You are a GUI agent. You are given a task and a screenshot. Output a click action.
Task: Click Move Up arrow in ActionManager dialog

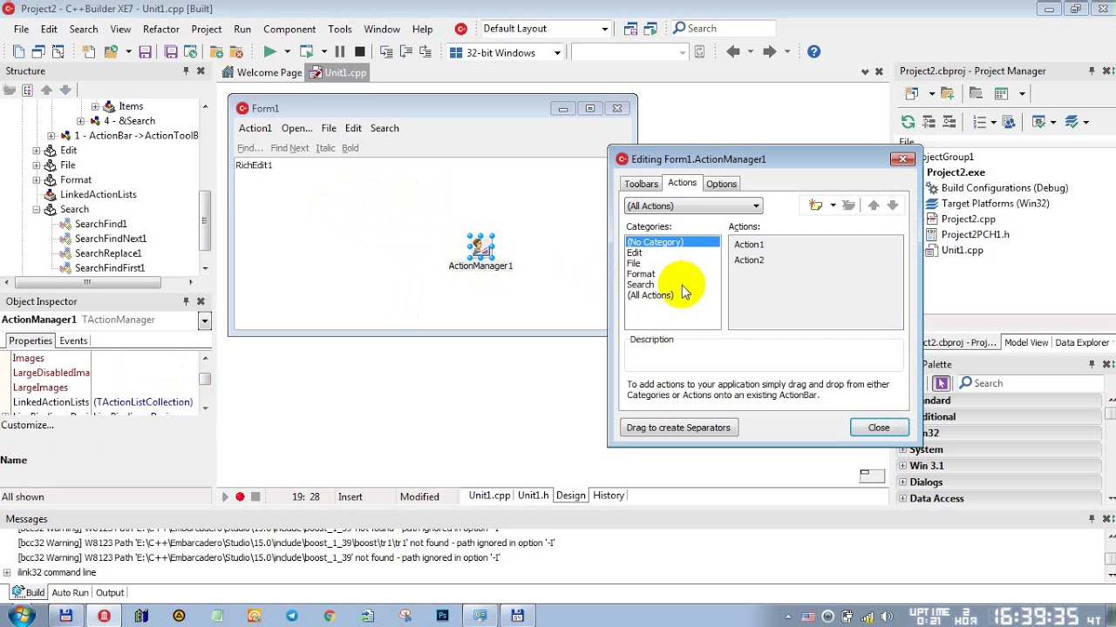pos(874,206)
